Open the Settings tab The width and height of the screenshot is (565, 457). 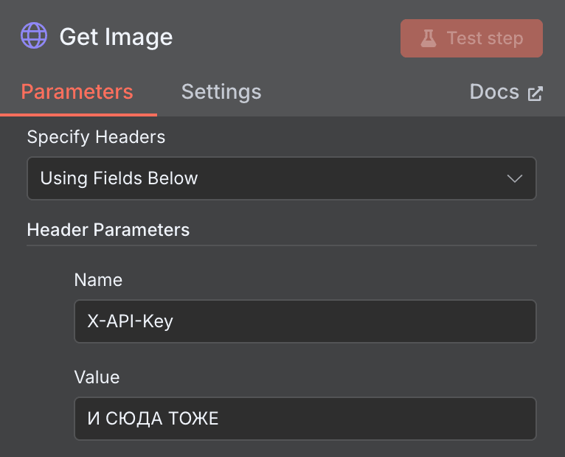221,92
